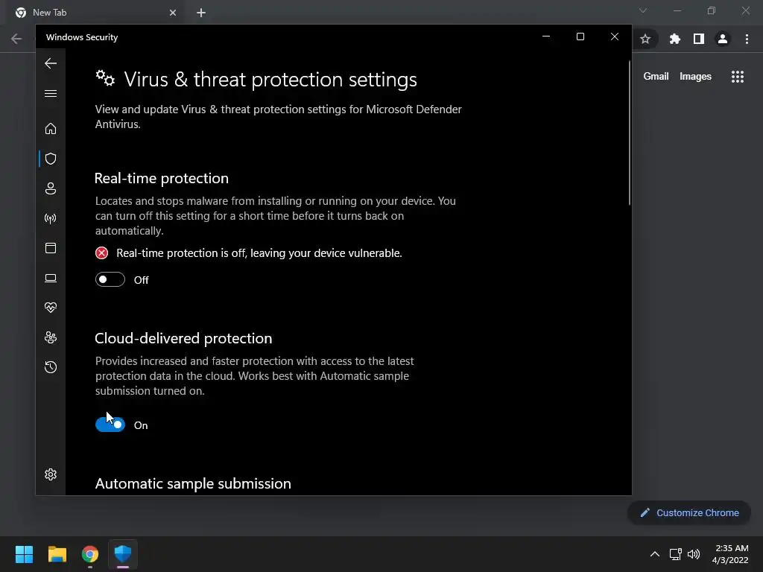Open Device performance & health heart icon

[x=51, y=308]
